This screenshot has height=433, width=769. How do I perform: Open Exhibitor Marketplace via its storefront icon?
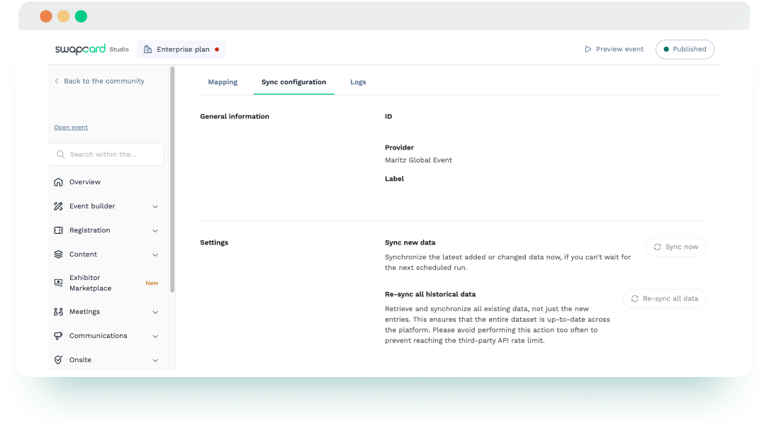click(57, 283)
